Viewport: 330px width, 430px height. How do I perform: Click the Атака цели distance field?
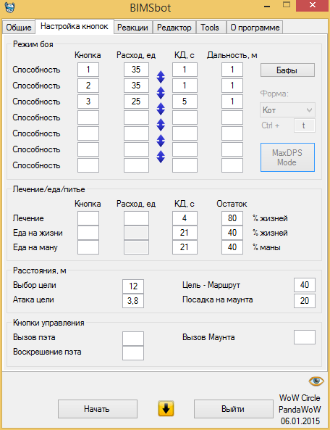pyautogui.click(x=133, y=301)
